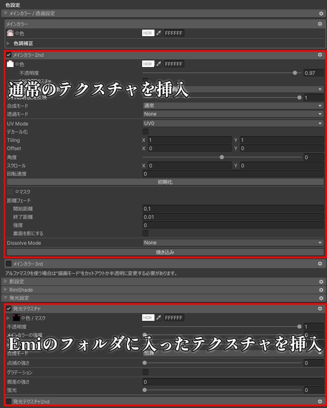Open gear menu on the メインカラー3rd header
Screen dimensions: 327x408
pos(320,264)
